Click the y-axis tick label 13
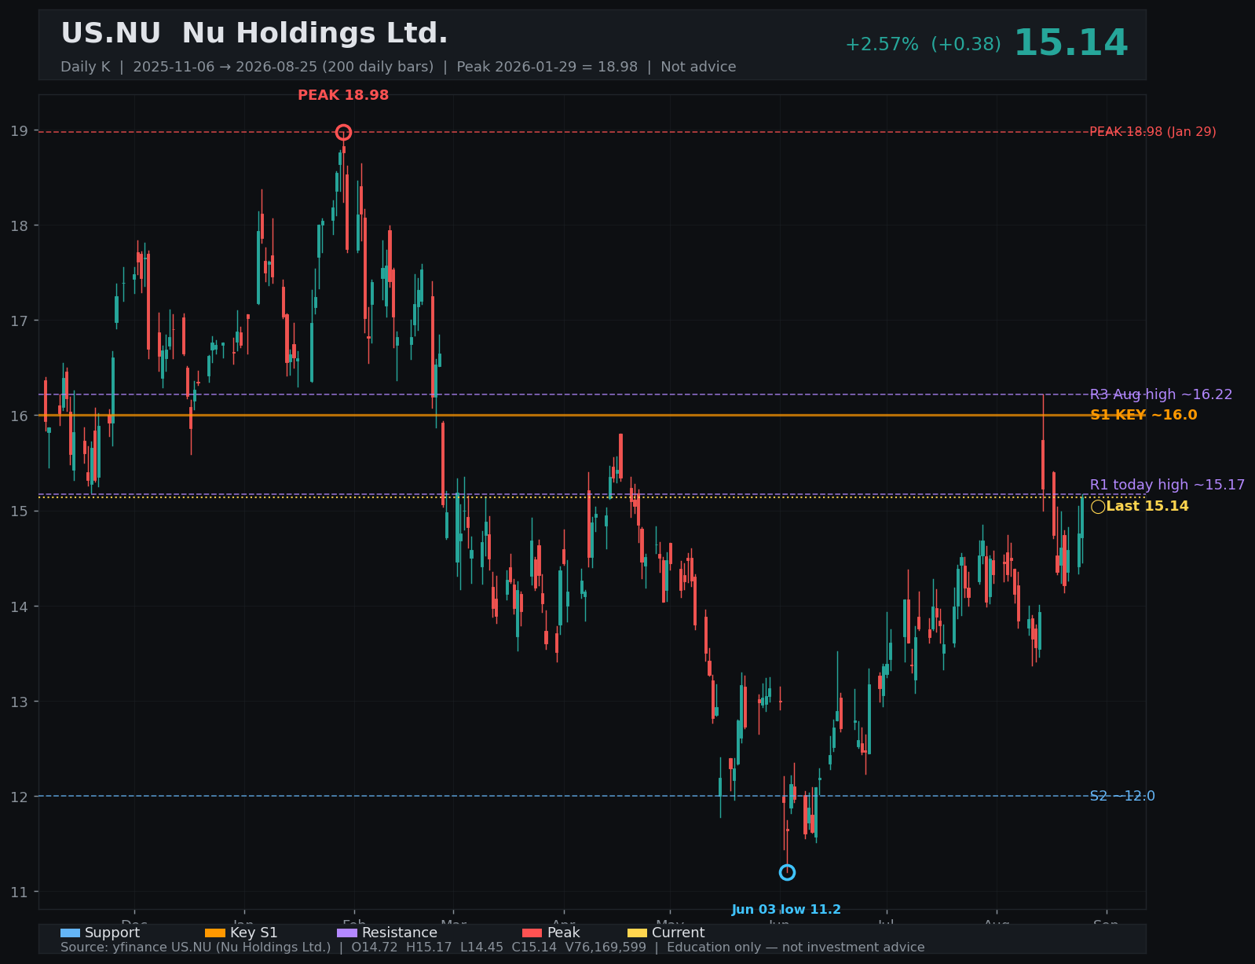 [x=19, y=702]
